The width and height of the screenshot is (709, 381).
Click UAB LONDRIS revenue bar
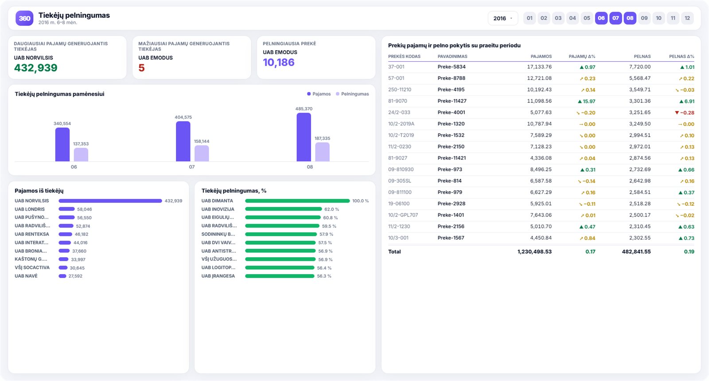(66, 209)
